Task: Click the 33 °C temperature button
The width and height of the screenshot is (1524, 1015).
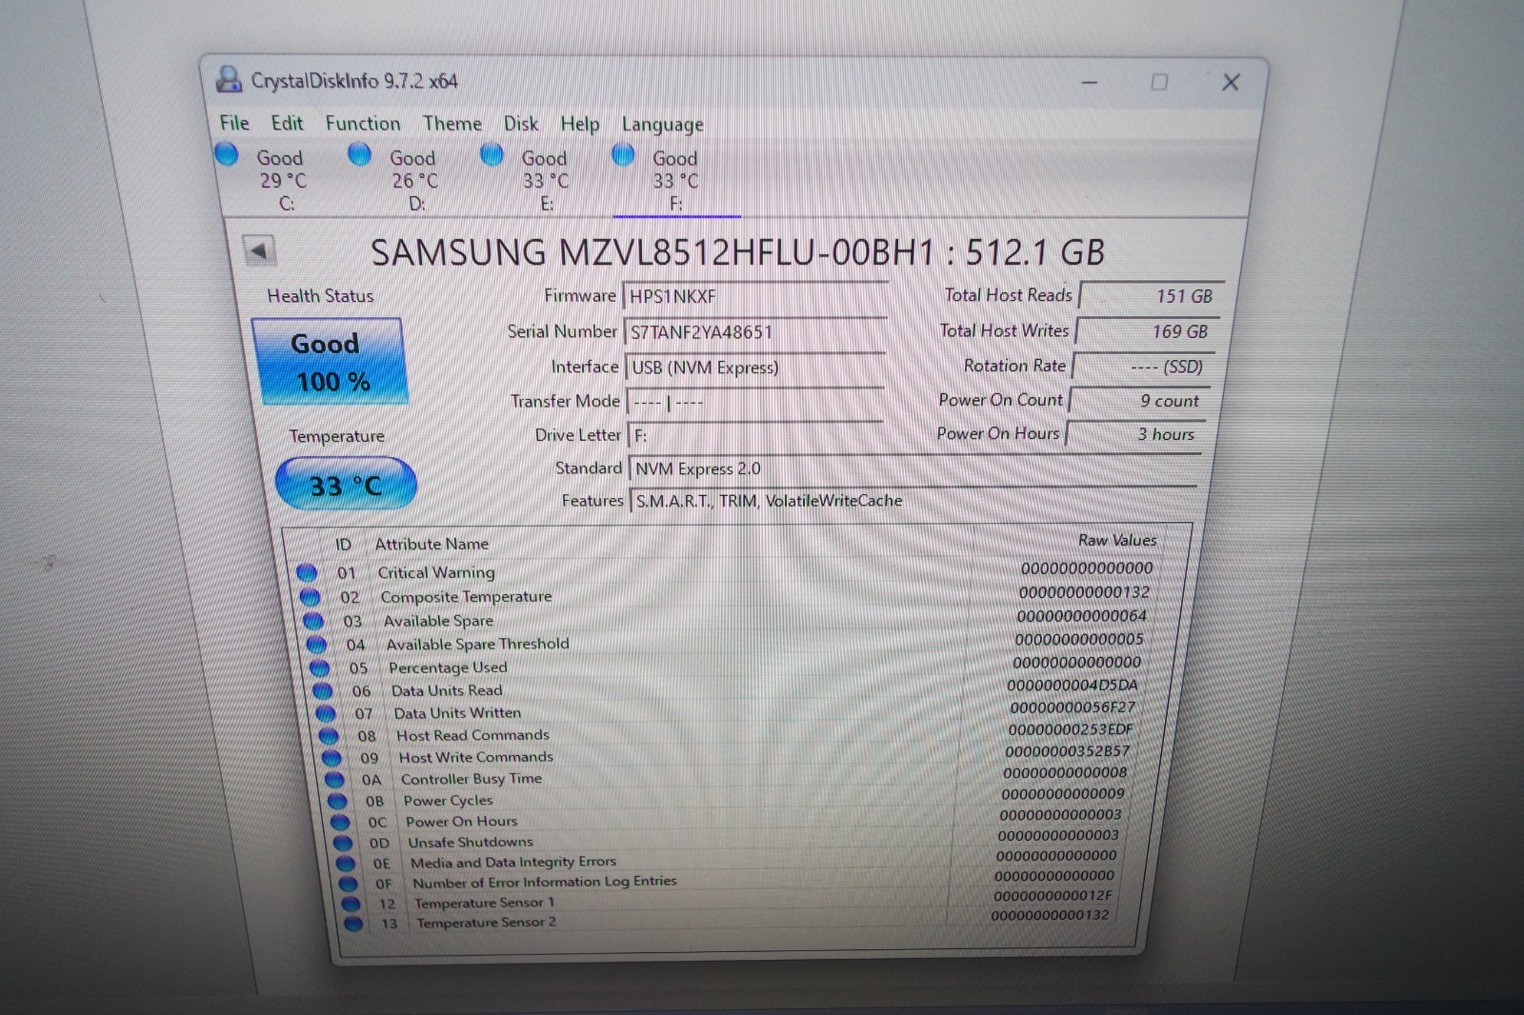Action: coord(346,485)
